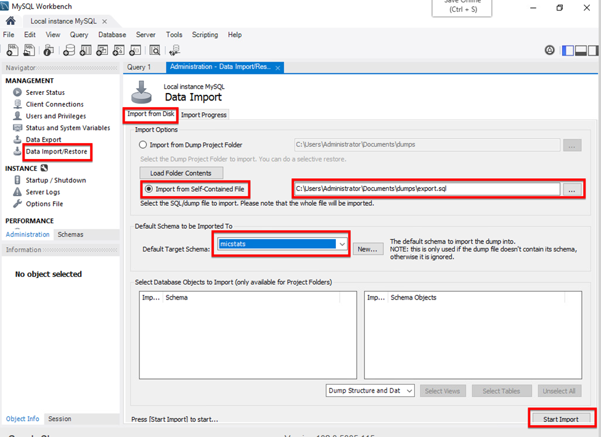The width and height of the screenshot is (601, 437).
Task: Create a new schema toolbar icon
Action: pyautogui.click(x=69, y=50)
